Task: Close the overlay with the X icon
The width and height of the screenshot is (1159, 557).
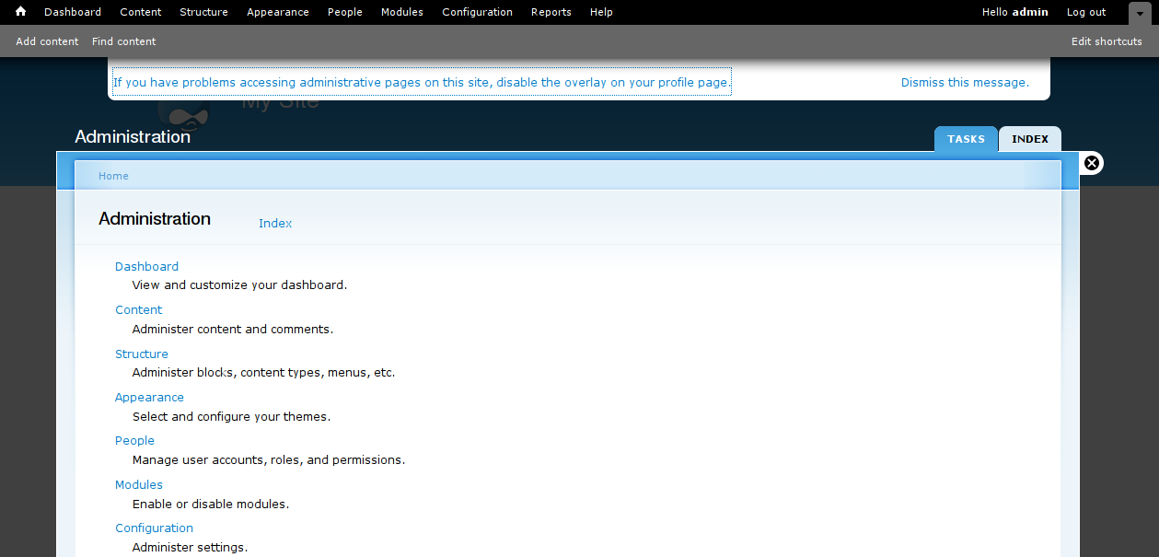Action: point(1092,163)
